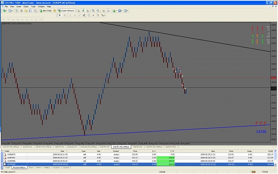Image resolution: width=278 pixels, height=174 pixels.
Task: Zoom in on the chart using magnifier icon
Action: [x=93, y=11]
